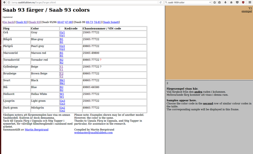Open the 'exempel' link in color frame
This screenshot has width=253, height=154.
click(246, 11)
